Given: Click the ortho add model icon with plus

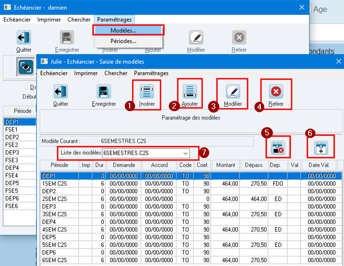Looking at the screenshot, I should (x=321, y=148).
